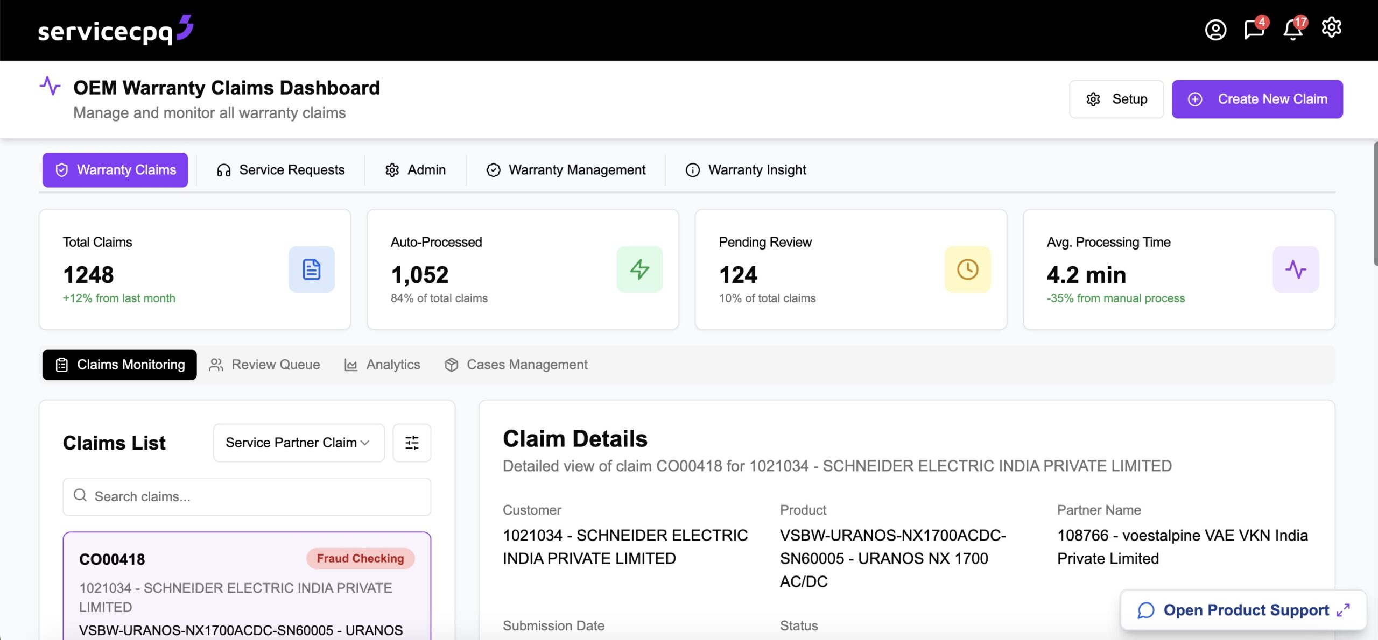Open settings gear in top bar
Viewport: 1378px width, 640px height.
(x=1331, y=27)
